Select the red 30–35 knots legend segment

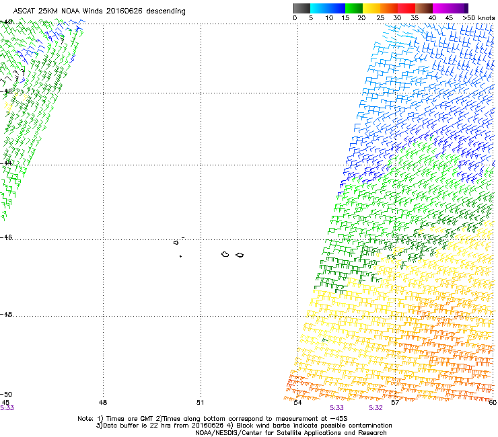[x=406, y=8]
